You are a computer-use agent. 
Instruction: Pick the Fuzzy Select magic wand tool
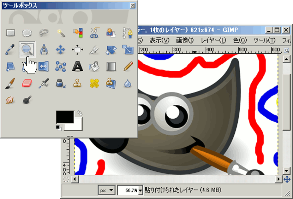(x=60, y=32)
